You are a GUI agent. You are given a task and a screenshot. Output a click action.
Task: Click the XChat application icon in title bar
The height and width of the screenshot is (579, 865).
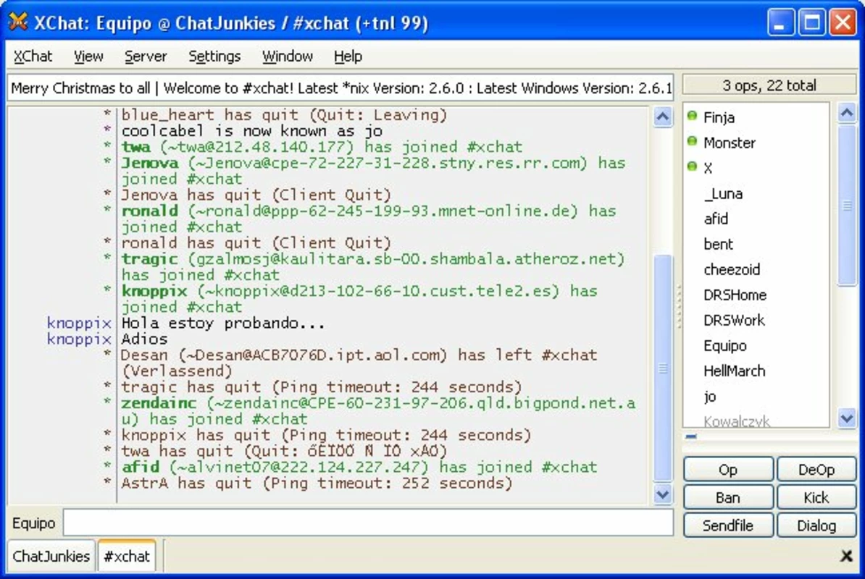pos(18,22)
